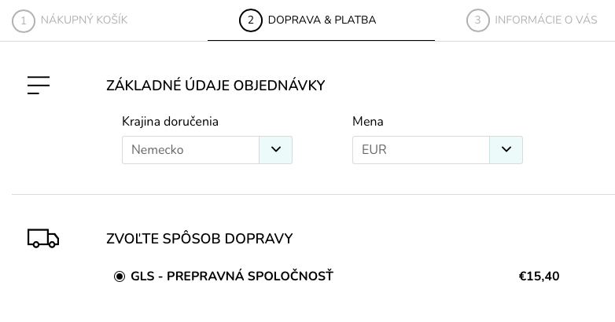
Task: Go back to Nákupný košík step
Action: pos(83,20)
